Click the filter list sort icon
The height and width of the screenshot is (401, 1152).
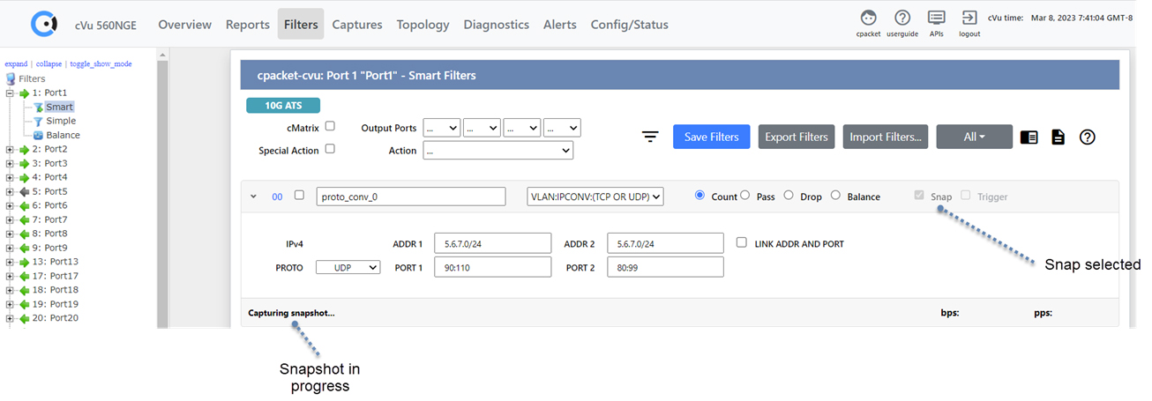pyautogui.click(x=650, y=137)
